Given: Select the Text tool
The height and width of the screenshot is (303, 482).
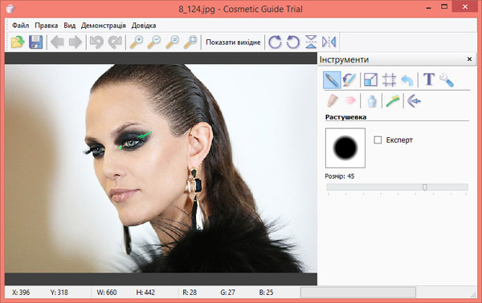Looking at the screenshot, I should [x=429, y=79].
